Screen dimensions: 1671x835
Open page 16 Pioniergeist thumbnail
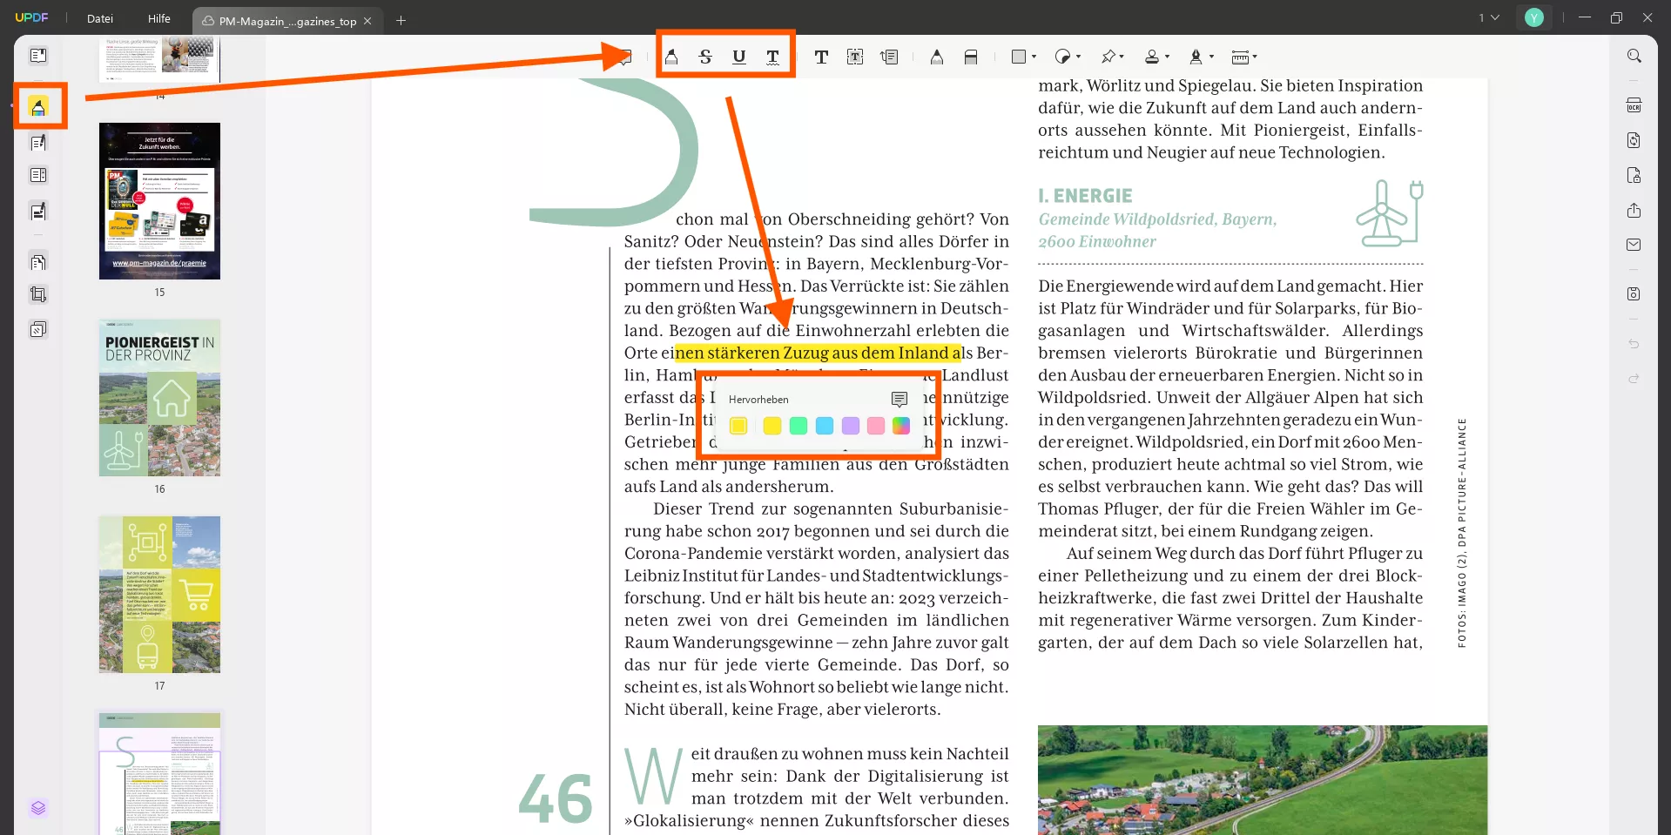tap(159, 398)
